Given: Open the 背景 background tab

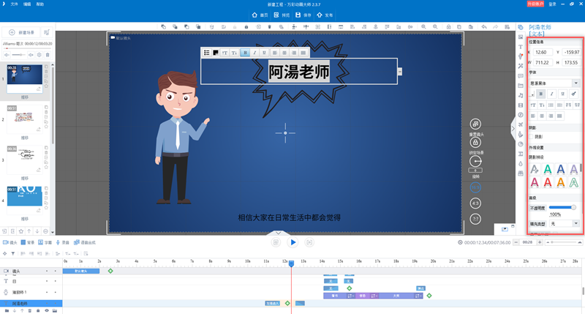Looking at the screenshot, I should click(x=28, y=242).
